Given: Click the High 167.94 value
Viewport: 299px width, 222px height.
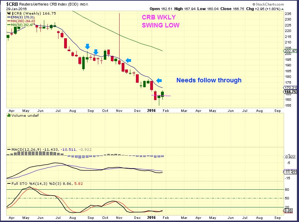Looking at the screenshot, I should pyautogui.click(x=185, y=9).
